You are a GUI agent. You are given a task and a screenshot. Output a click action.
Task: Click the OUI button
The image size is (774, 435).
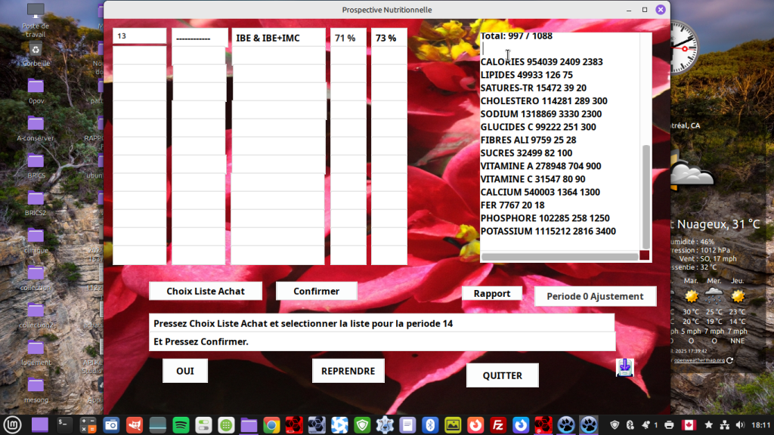(x=185, y=371)
